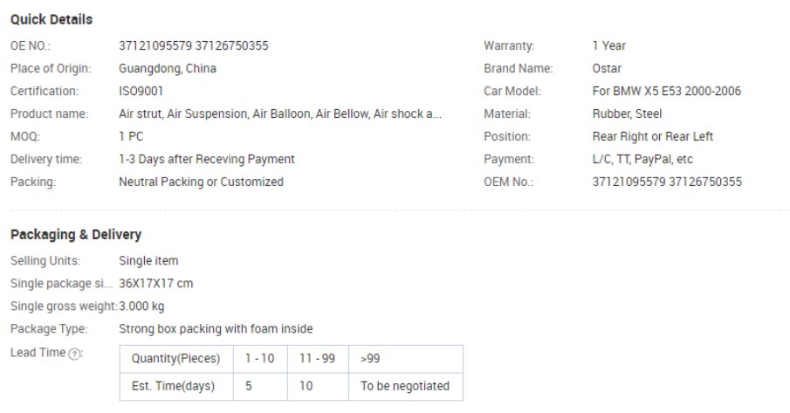Screen dimensions: 790x413
Task: Click the To be negotiated table cell
Action: tap(406, 385)
